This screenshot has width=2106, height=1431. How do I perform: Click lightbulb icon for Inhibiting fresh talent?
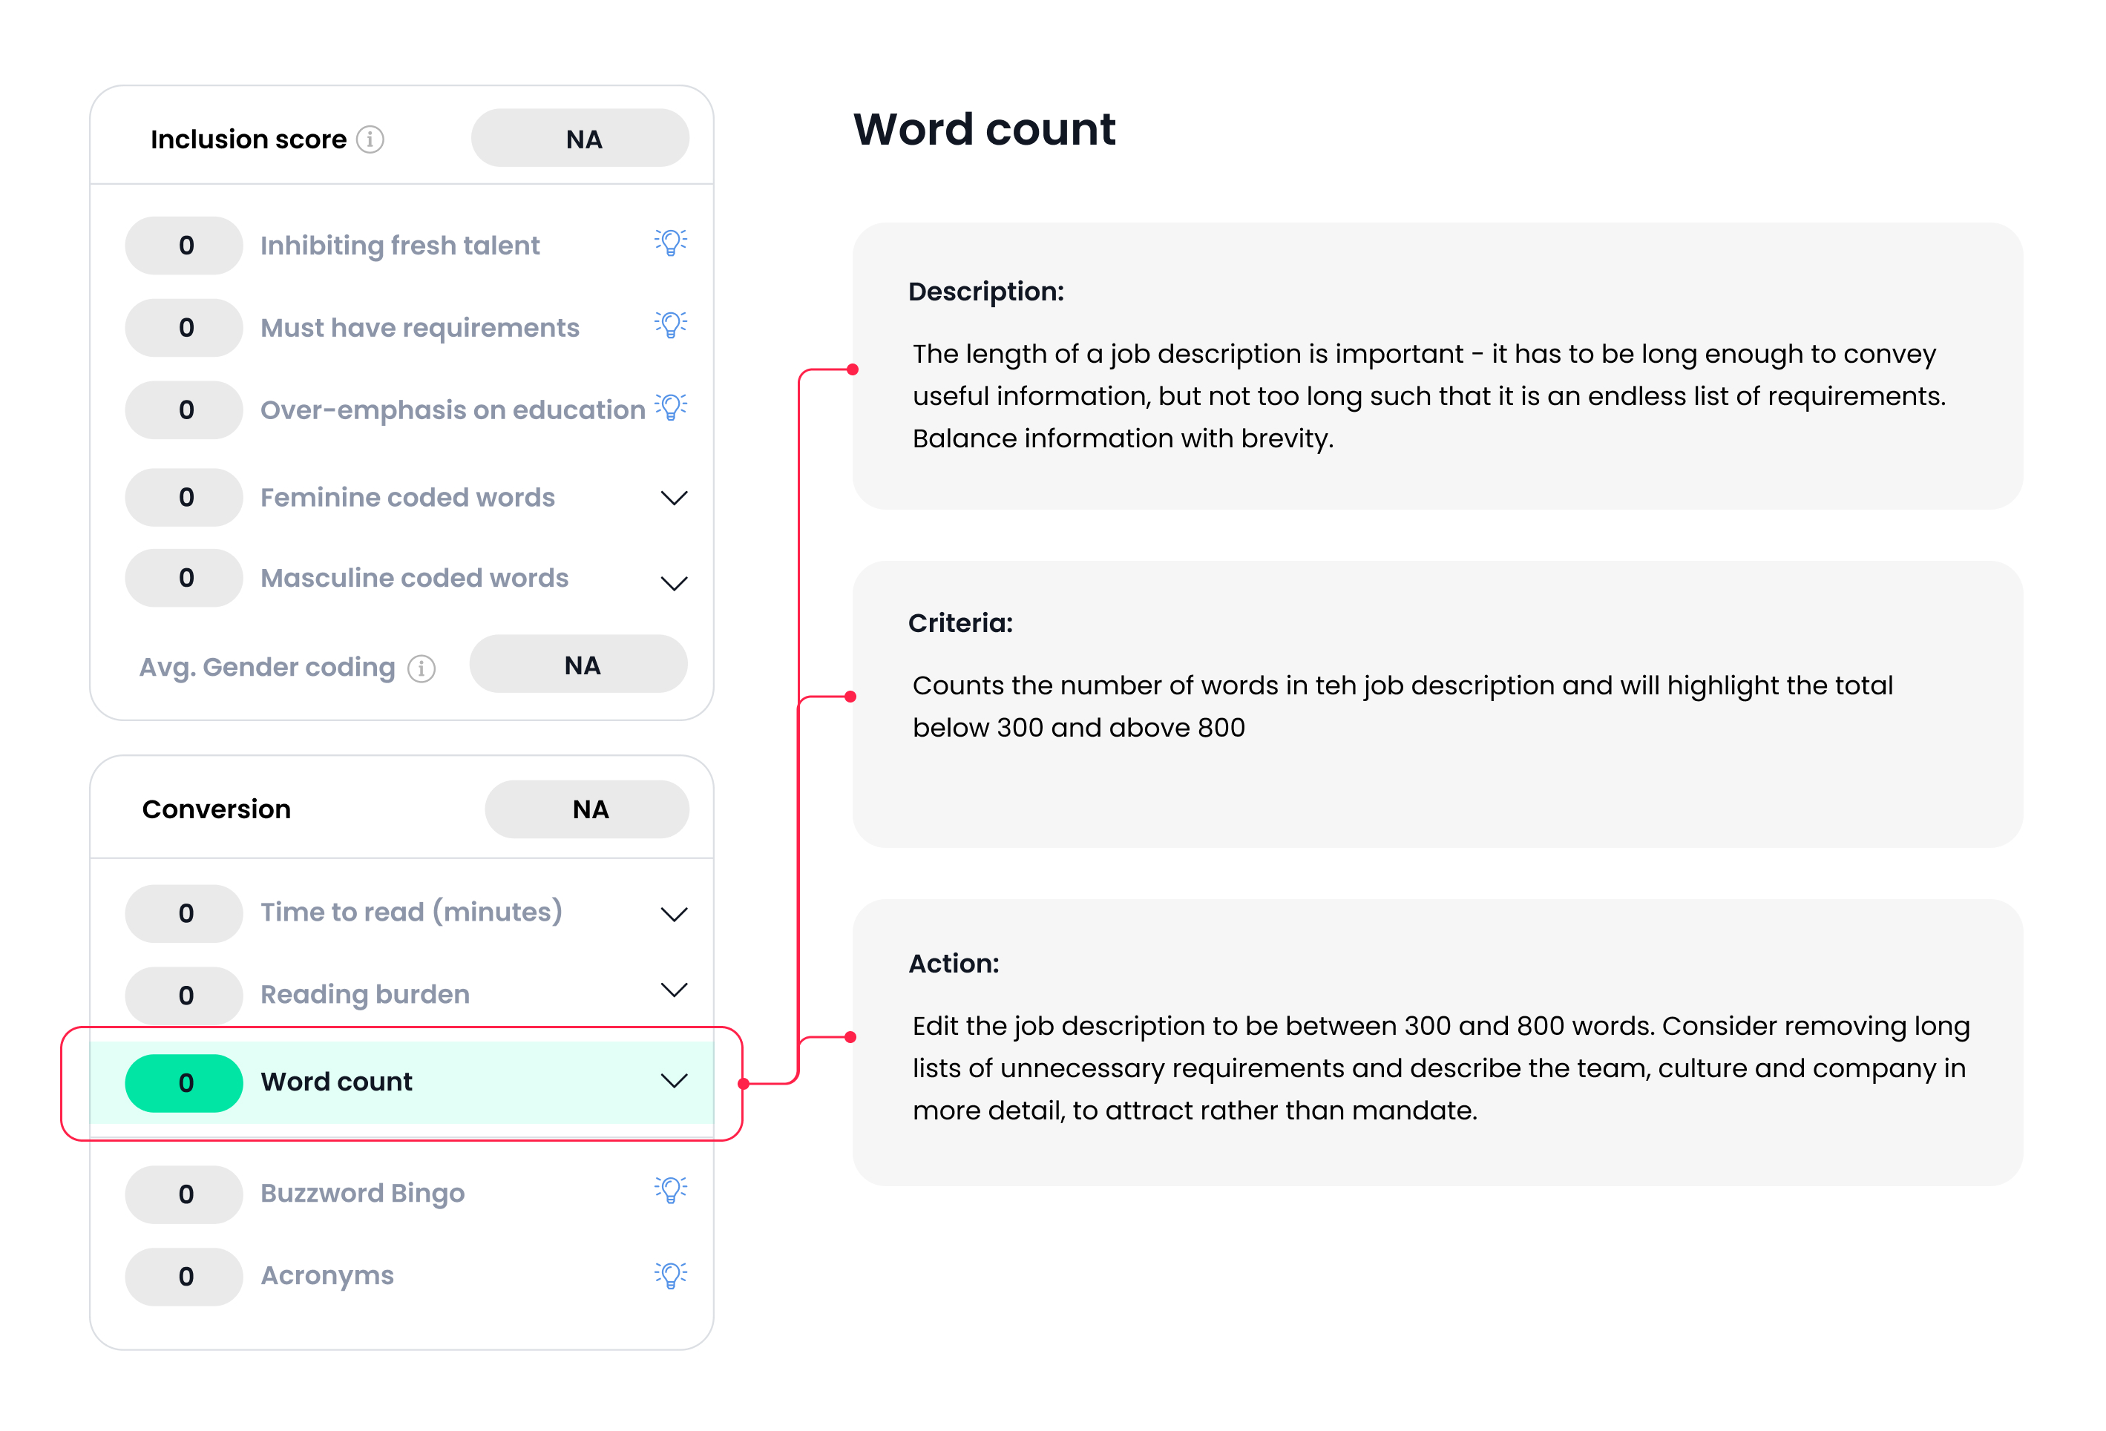pos(671,243)
